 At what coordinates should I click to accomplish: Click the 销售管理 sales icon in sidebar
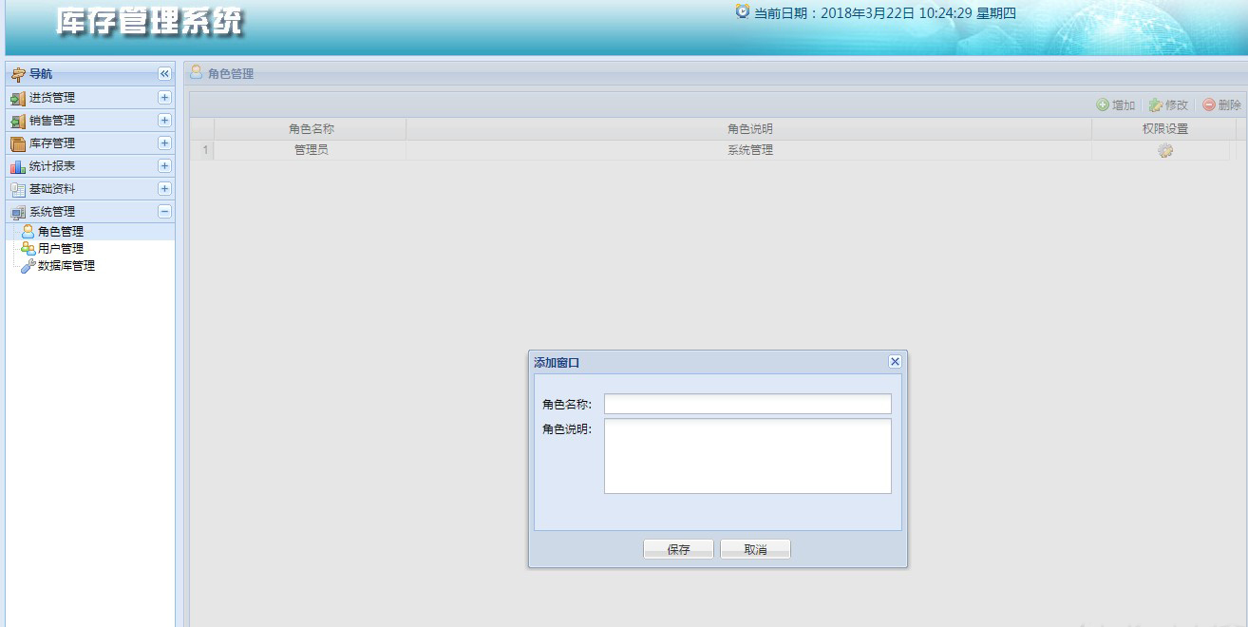click(x=18, y=121)
